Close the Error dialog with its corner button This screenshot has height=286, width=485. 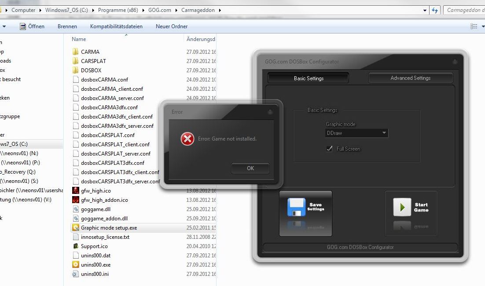coord(270,112)
